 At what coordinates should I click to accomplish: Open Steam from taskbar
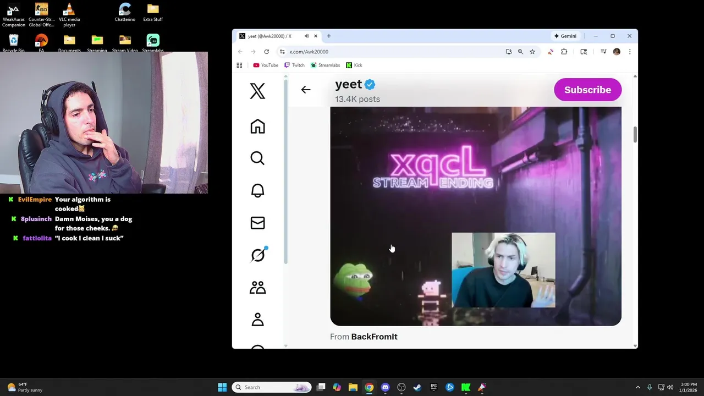(x=417, y=387)
